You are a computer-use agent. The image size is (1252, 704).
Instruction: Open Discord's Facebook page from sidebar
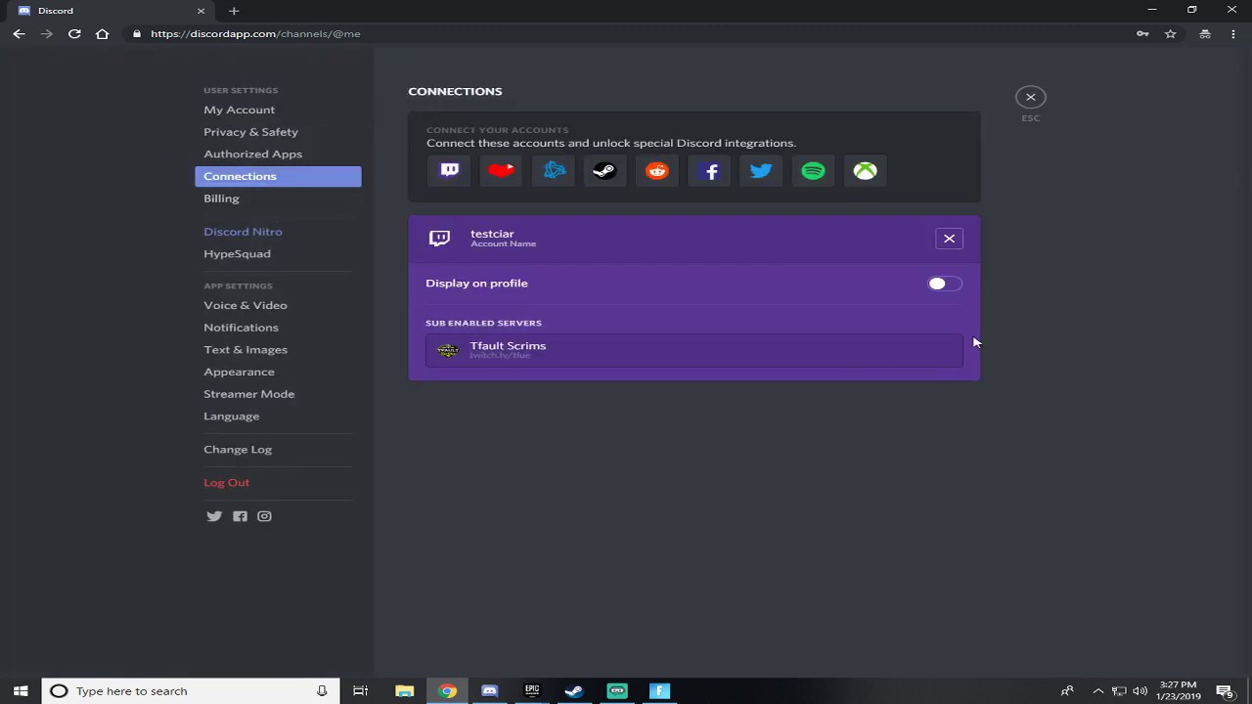tap(240, 516)
